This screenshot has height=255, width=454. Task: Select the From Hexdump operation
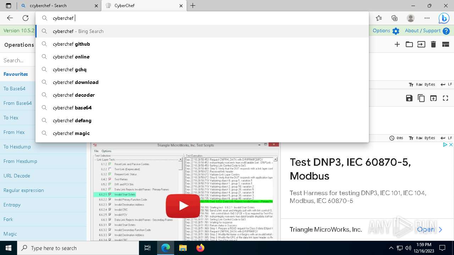[x=43, y=161]
